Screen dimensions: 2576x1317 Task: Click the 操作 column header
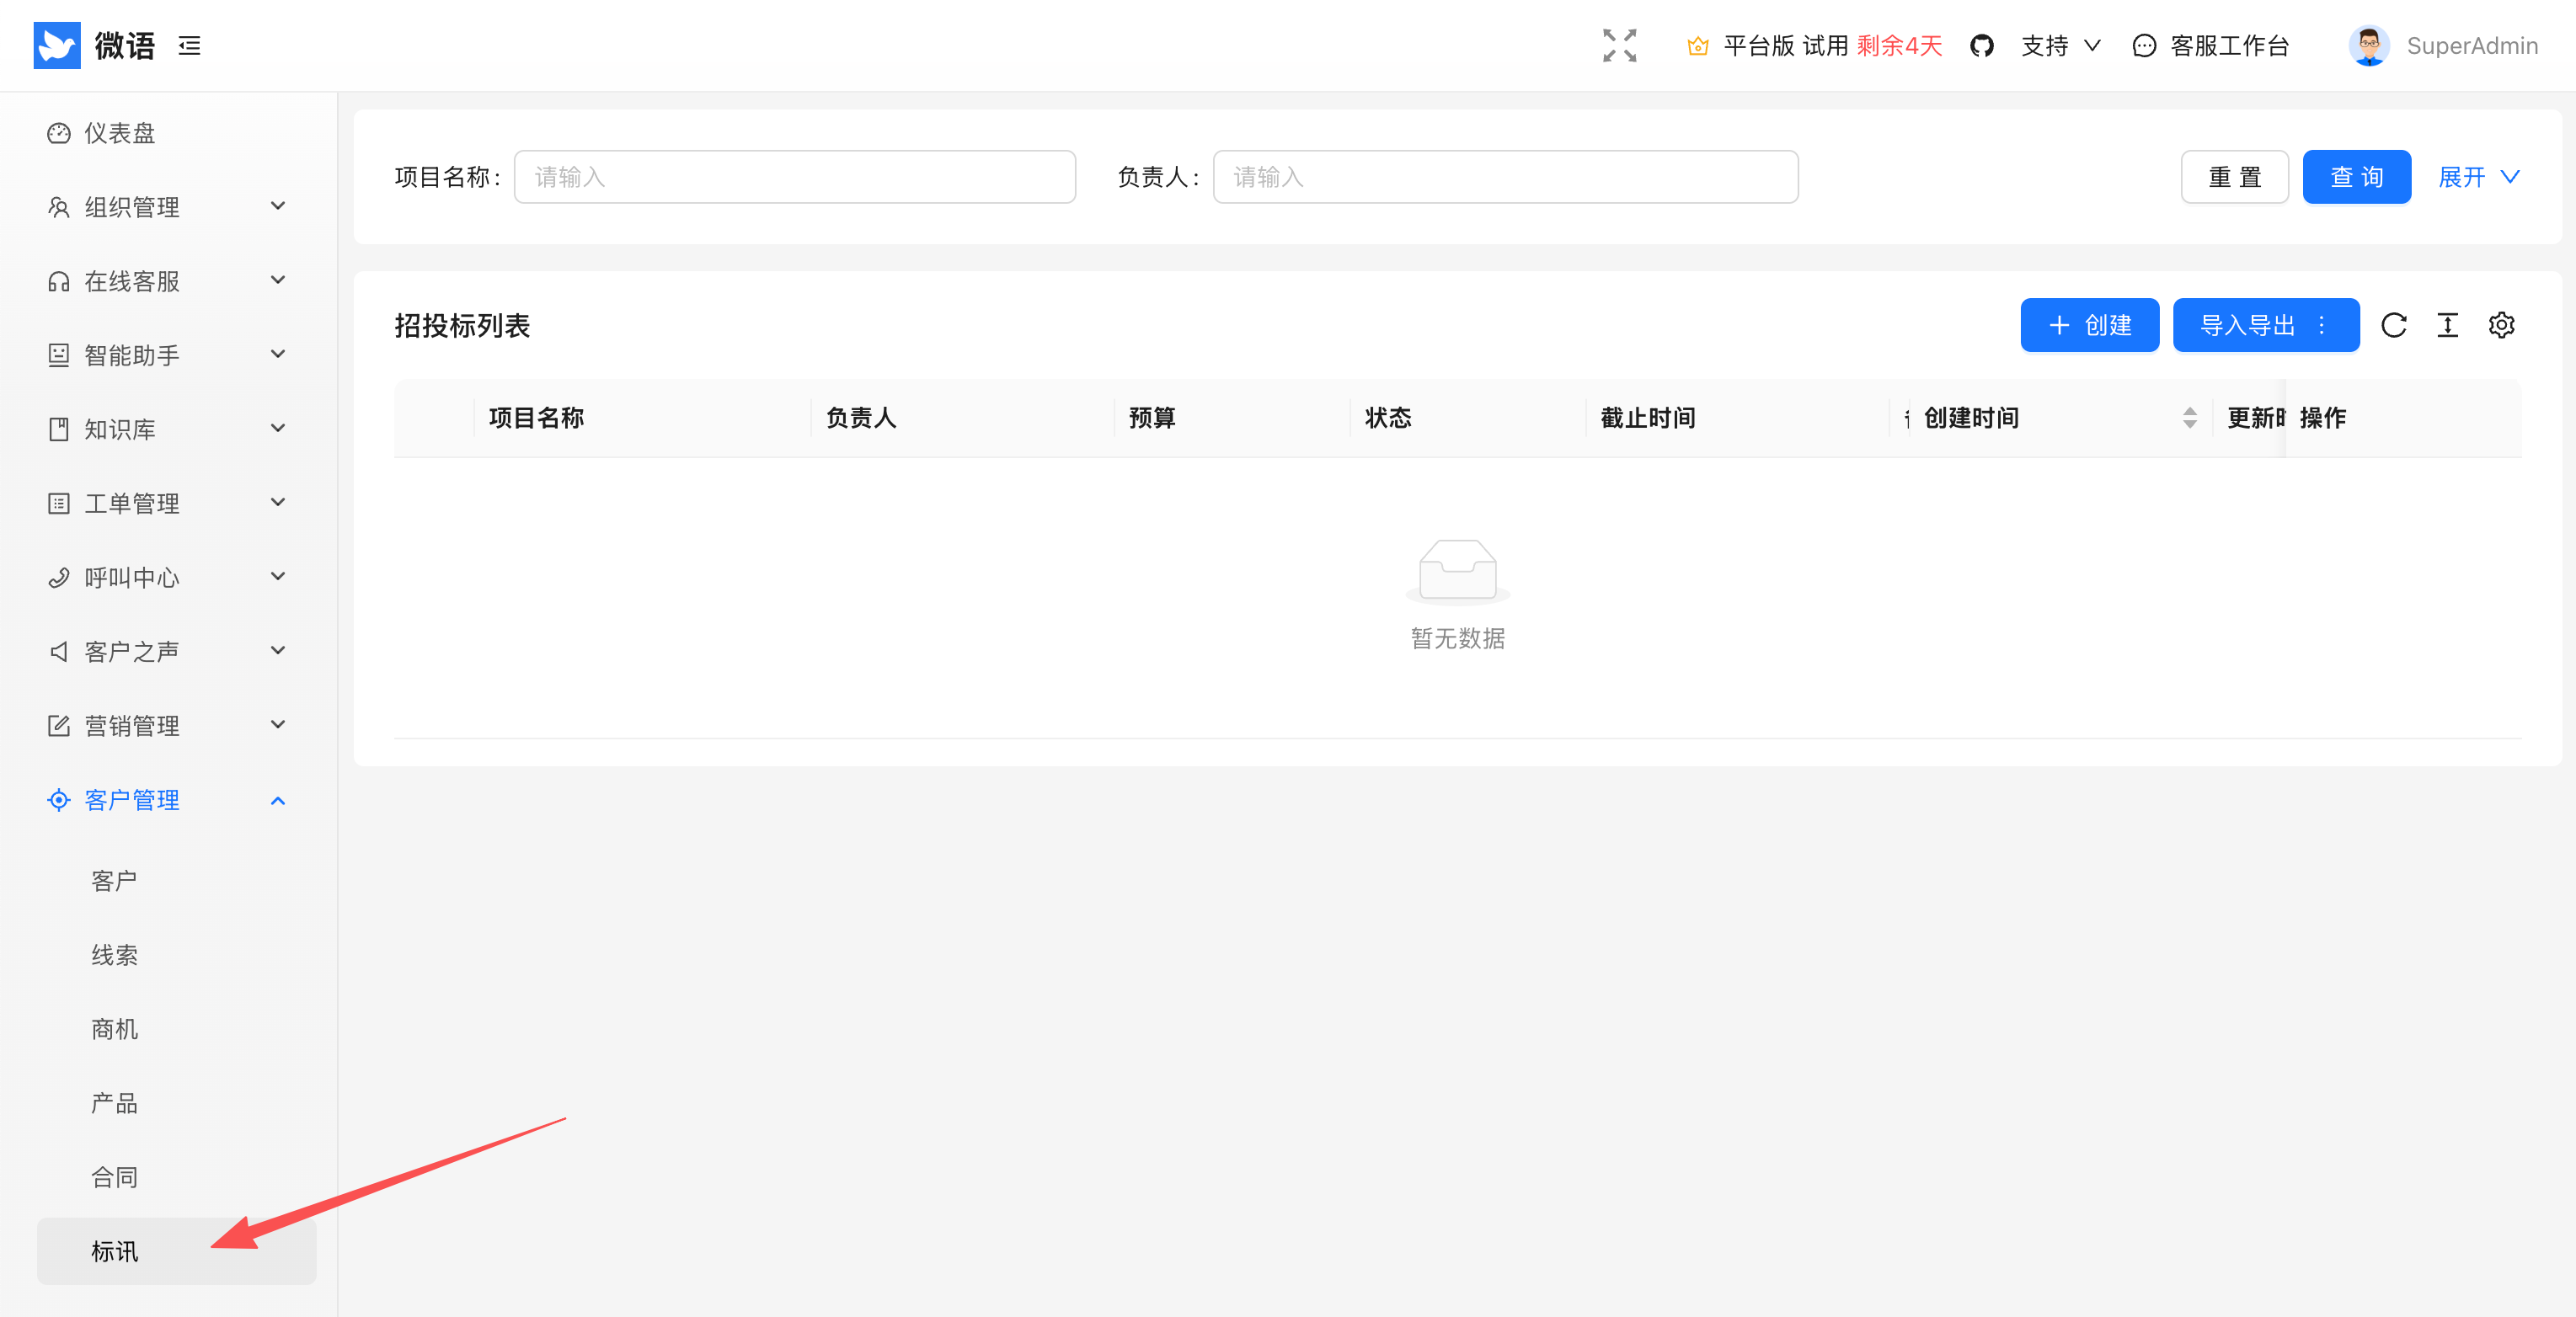[2322, 418]
